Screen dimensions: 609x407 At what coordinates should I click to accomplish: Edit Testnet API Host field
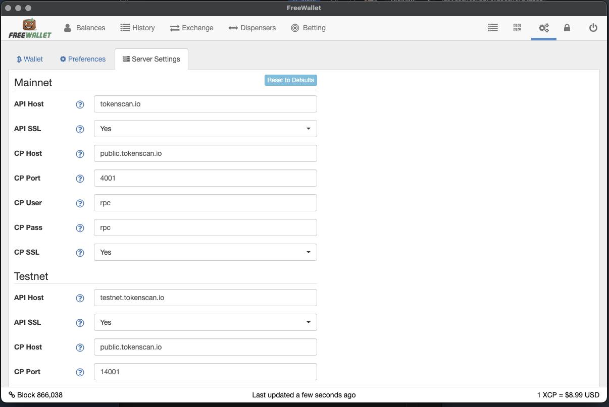(x=206, y=298)
